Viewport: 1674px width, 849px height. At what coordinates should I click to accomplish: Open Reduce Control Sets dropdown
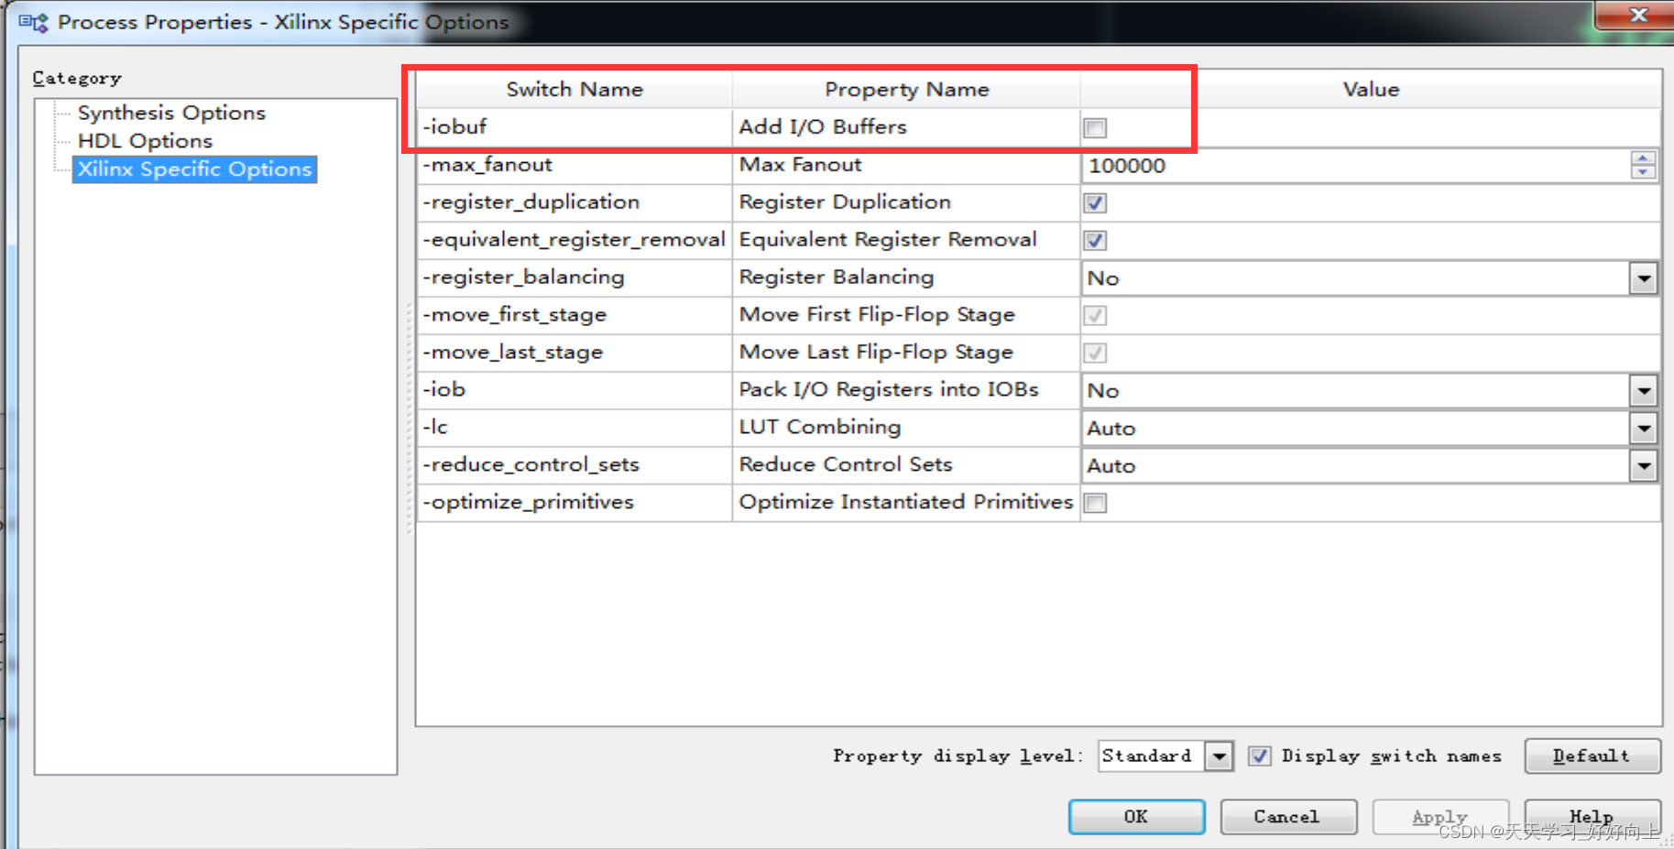coord(1644,466)
